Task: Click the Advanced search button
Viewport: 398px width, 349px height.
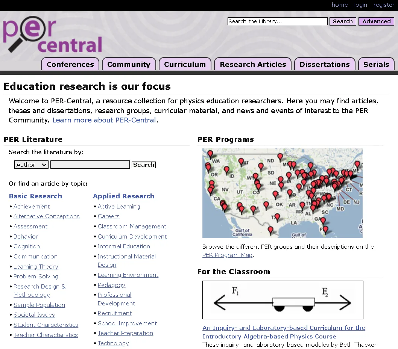Action: pos(376,21)
